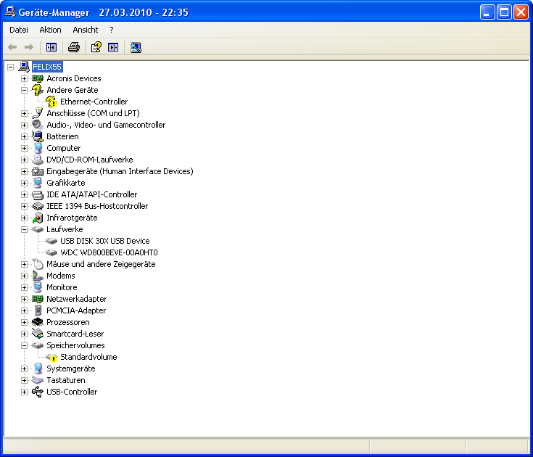This screenshot has width=533, height=457.
Task: Expand the Acronis Devices node
Action: click(x=24, y=78)
